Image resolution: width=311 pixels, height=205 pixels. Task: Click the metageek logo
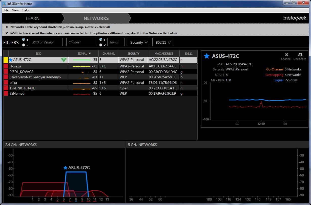coord(295,18)
